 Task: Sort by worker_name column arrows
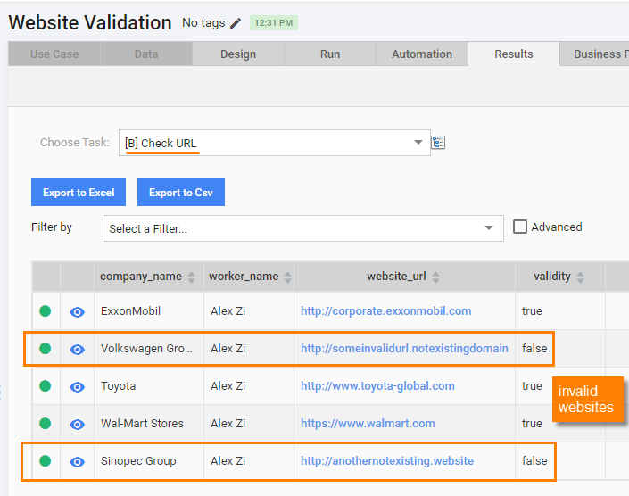click(287, 277)
